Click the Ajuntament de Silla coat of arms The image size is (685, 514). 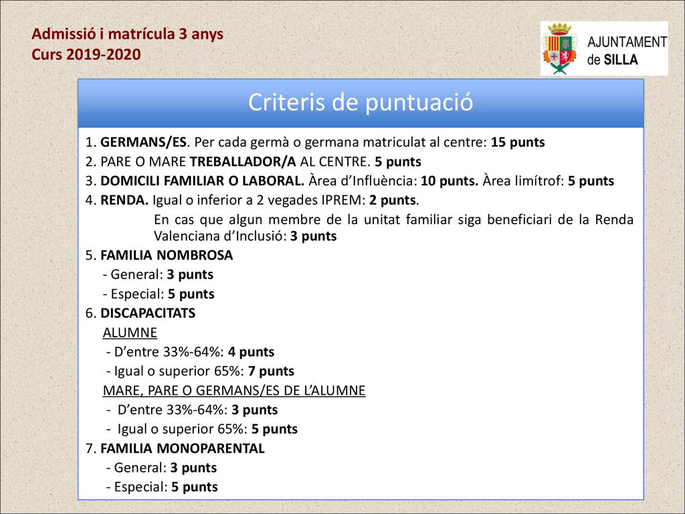pos(560,48)
